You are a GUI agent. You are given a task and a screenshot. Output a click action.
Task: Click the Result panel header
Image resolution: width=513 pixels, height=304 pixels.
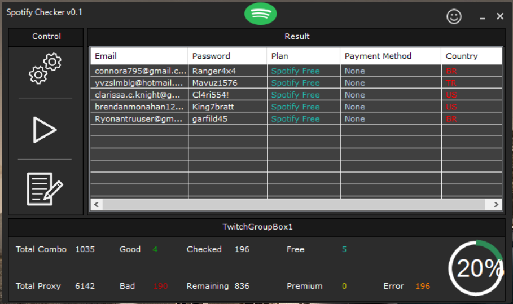pyautogui.click(x=297, y=36)
